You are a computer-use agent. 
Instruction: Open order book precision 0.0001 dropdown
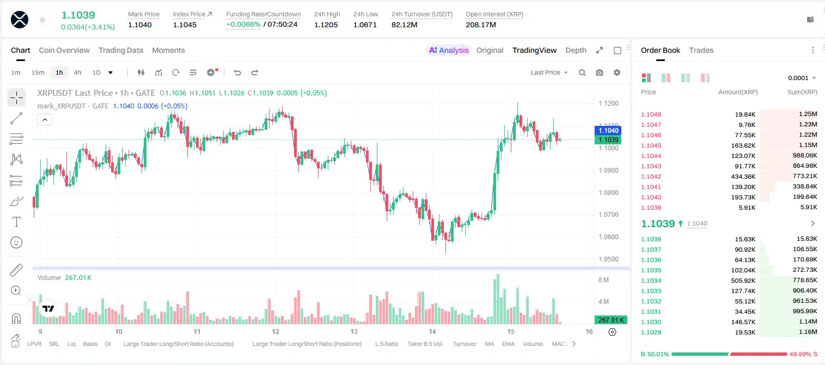coord(802,78)
